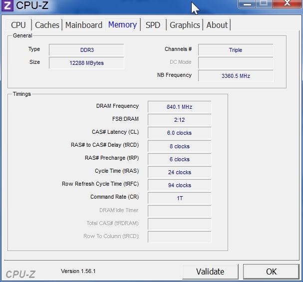Close the CPU-Z window
The image size is (303, 282).
287,3
